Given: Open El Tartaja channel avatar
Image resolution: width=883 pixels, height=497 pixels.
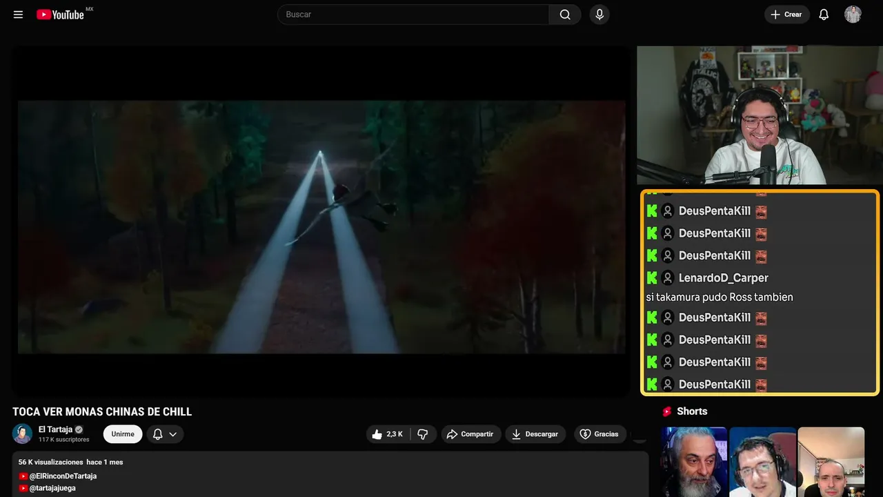Looking at the screenshot, I should tap(23, 433).
